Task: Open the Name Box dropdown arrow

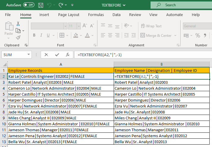Action: 29,55
